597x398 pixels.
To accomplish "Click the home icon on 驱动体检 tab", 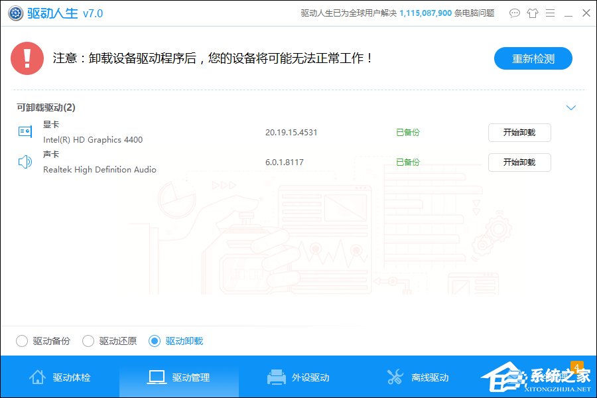I will point(38,376).
